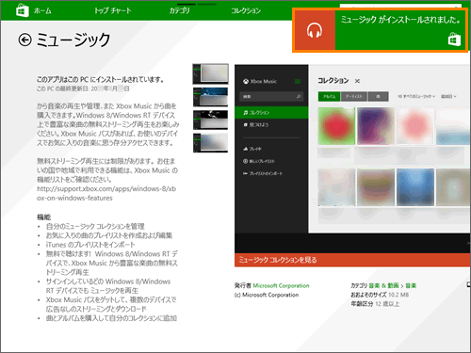Viewport: 471px width, 353px height.
Task: Click the このアプリはこの PC にインストールされています text
Action: (x=101, y=80)
